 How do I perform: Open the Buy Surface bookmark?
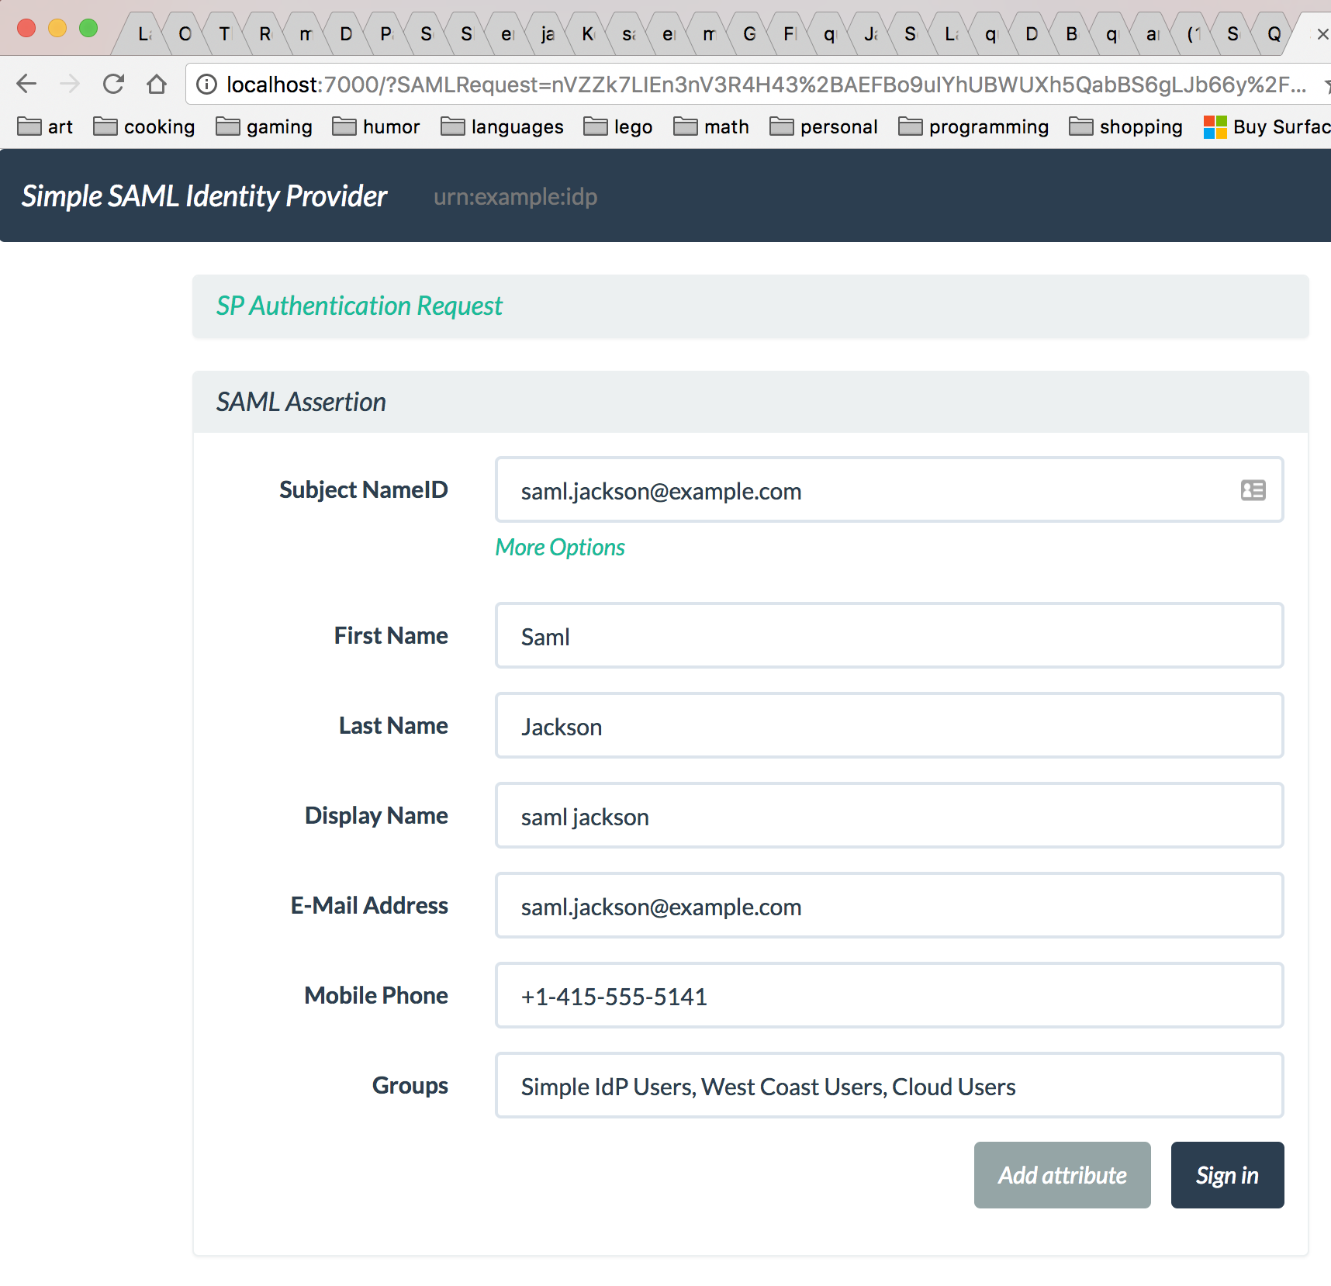pyautogui.click(x=1267, y=126)
